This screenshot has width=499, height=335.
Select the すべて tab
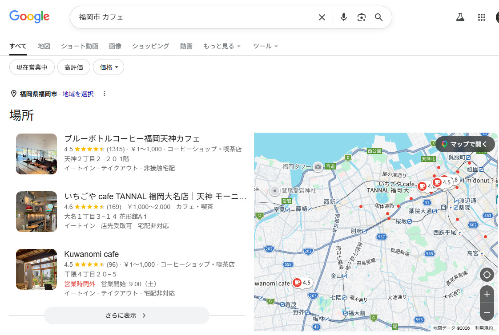point(18,46)
